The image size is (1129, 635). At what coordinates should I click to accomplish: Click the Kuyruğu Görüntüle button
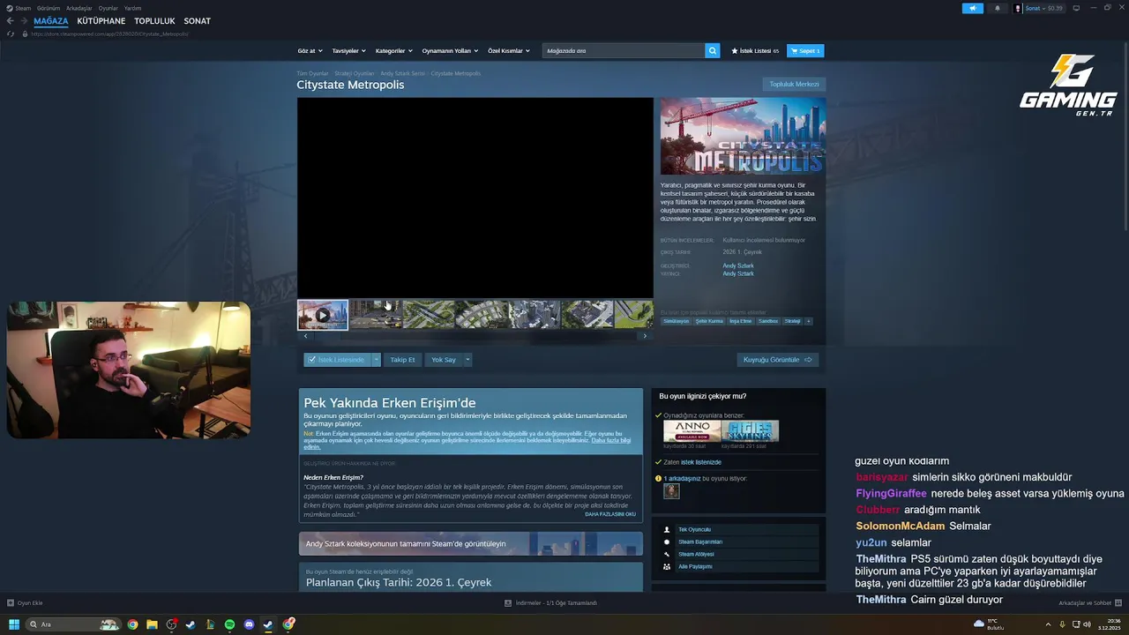(778, 360)
